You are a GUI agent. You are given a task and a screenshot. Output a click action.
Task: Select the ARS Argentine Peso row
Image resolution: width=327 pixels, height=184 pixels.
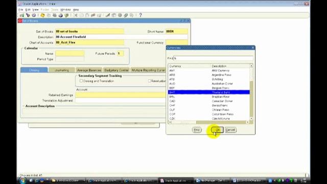(209, 75)
